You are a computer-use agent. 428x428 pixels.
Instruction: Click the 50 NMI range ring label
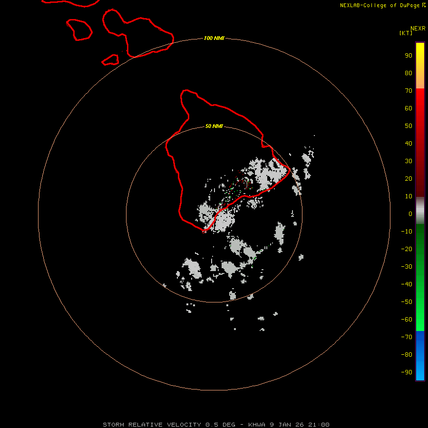214,126
